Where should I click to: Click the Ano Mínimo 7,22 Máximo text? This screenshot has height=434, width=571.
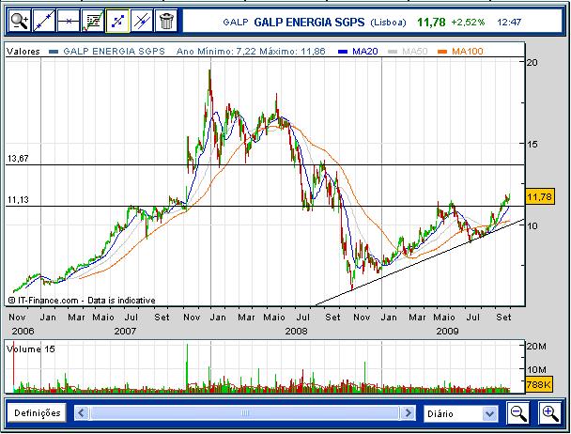click(251, 52)
